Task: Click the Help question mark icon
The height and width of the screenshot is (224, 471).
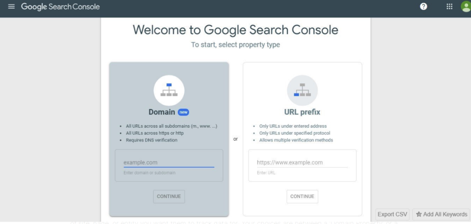Action: (x=424, y=7)
